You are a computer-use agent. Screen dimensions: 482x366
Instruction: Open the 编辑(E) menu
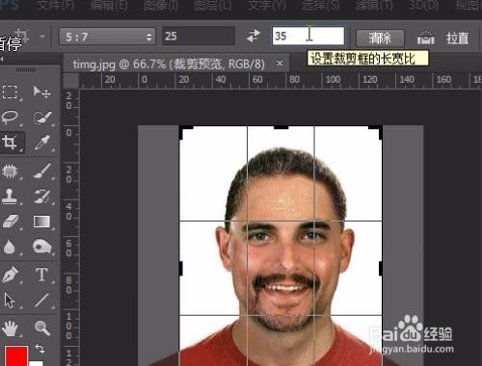[109, 6]
